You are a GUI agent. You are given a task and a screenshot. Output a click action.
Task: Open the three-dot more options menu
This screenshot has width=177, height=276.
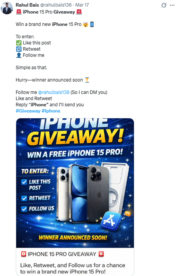[172, 5]
